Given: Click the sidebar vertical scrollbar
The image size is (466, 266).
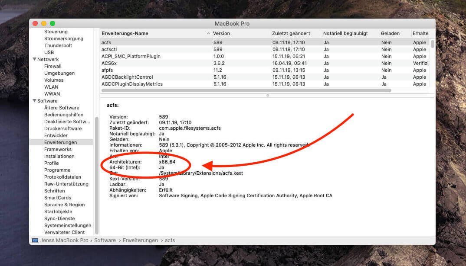Looking at the screenshot, I should click(96, 175).
